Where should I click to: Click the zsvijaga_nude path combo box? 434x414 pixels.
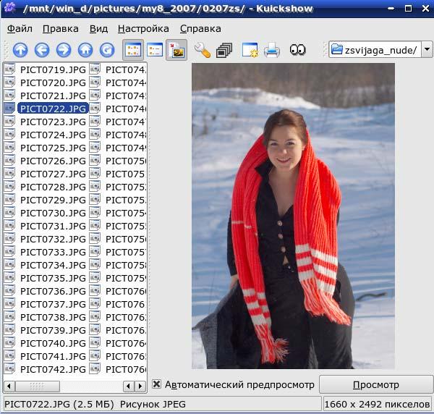coord(375,49)
